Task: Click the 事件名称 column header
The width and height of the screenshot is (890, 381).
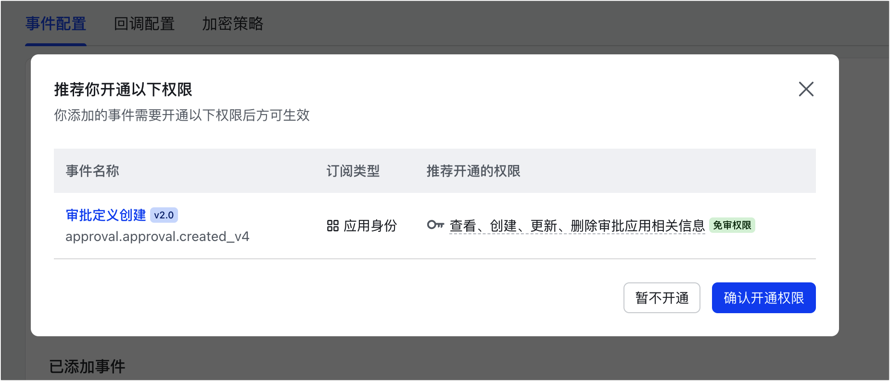Action: click(x=92, y=171)
